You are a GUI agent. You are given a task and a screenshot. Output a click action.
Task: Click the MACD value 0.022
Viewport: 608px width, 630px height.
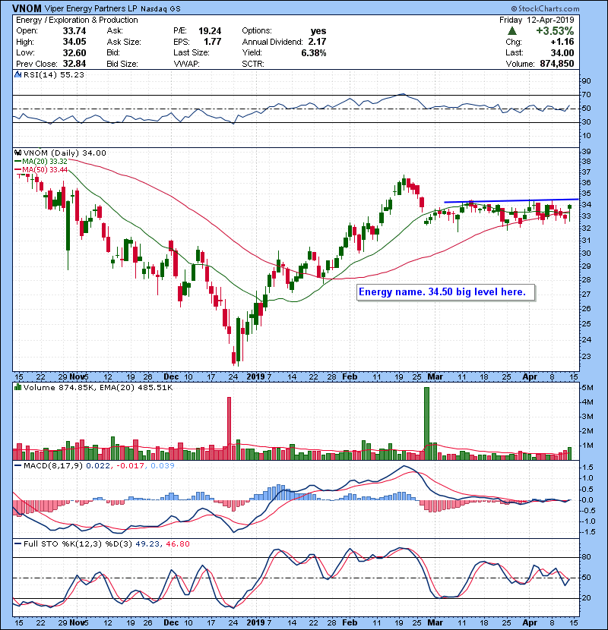(98, 466)
